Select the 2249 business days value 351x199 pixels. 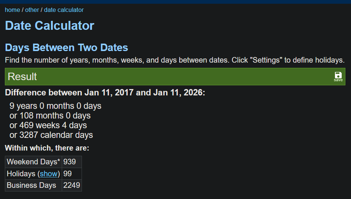pos(71,185)
